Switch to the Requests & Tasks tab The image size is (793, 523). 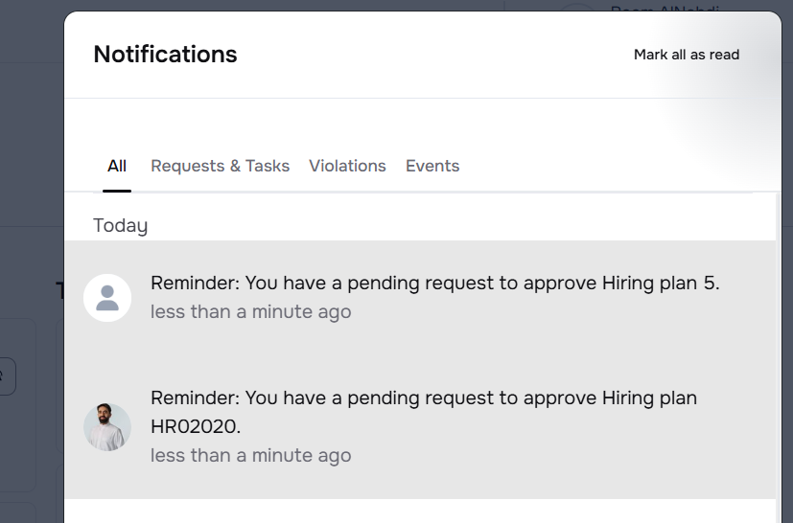point(220,166)
